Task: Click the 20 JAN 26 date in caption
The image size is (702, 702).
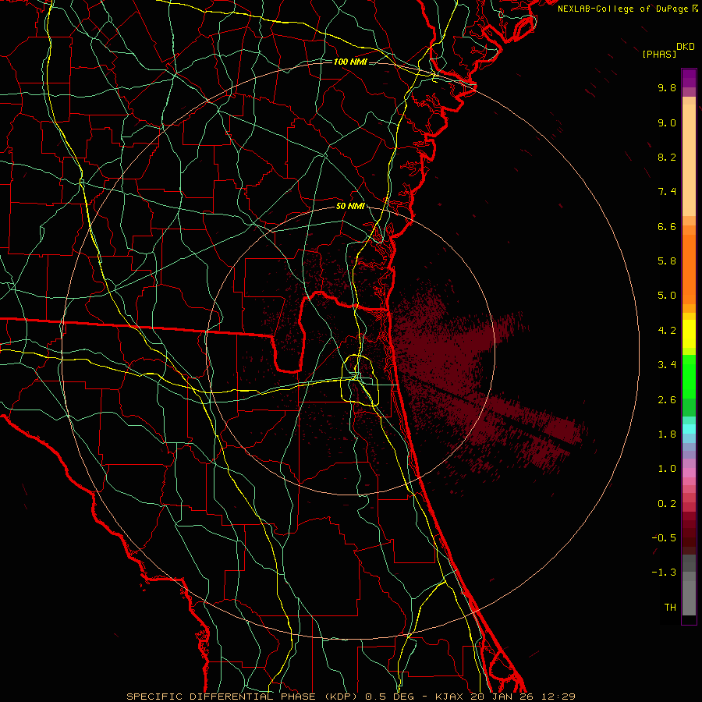Action: (502, 697)
